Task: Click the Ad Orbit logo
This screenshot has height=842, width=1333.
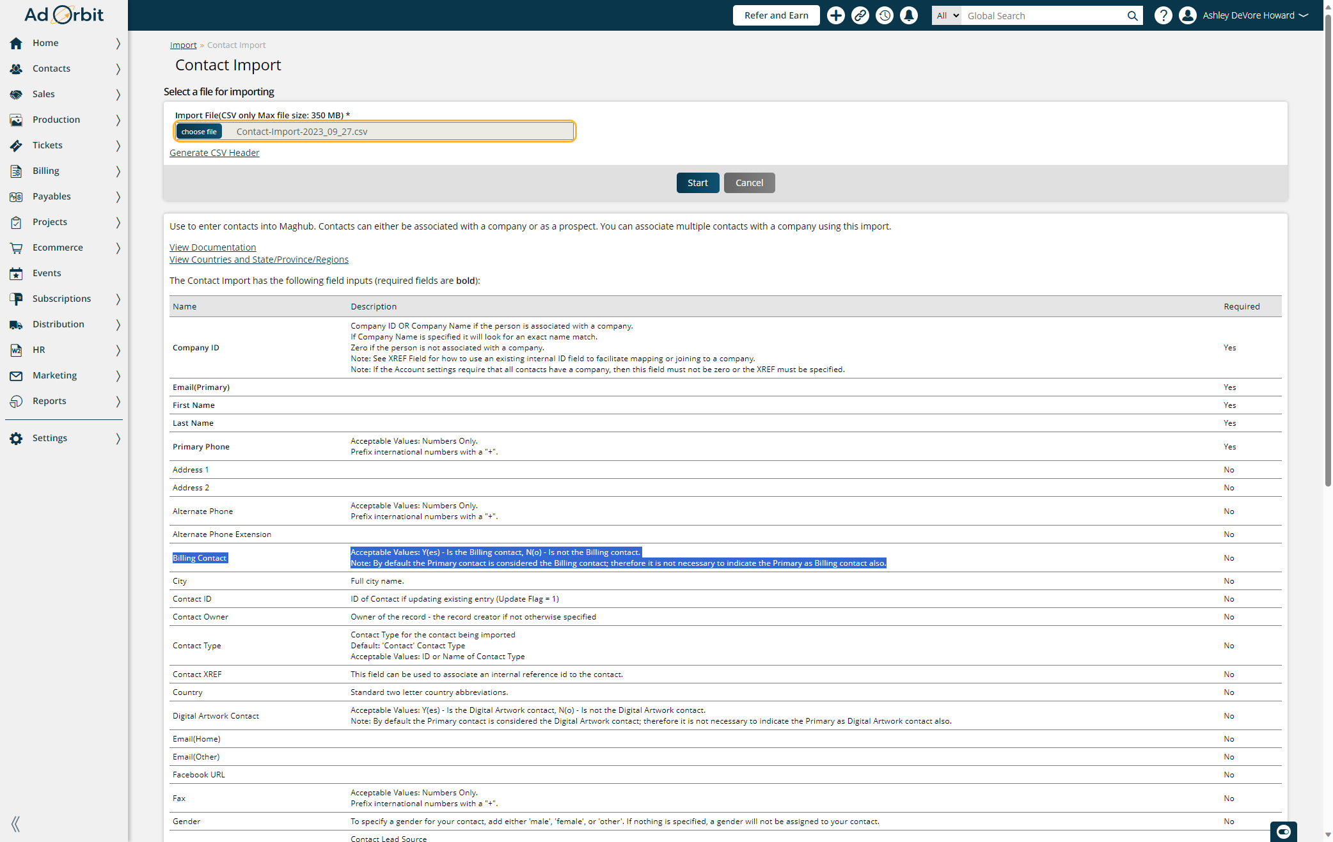Action: pyautogui.click(x=64, y=15)
